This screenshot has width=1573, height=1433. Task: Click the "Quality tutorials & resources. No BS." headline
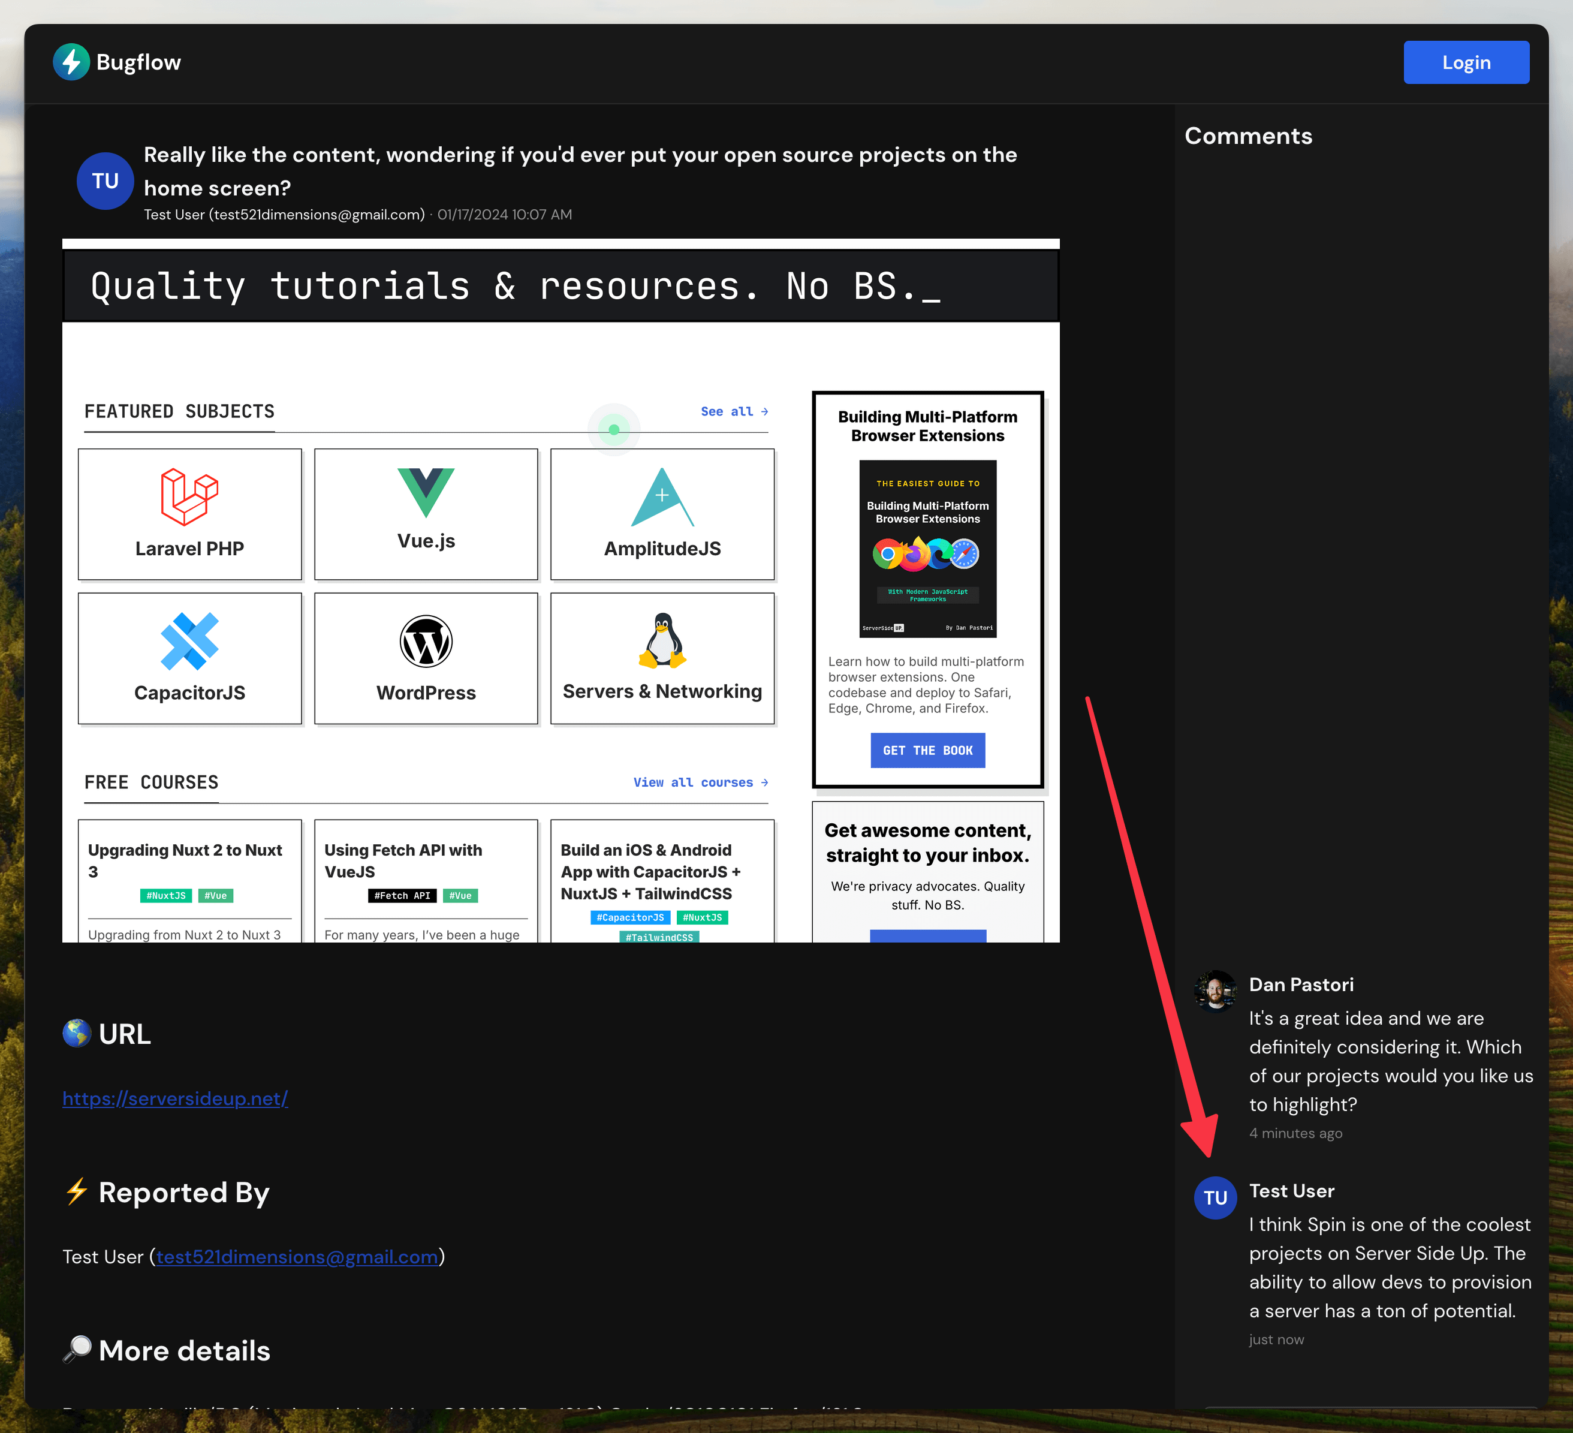point(515,285)
